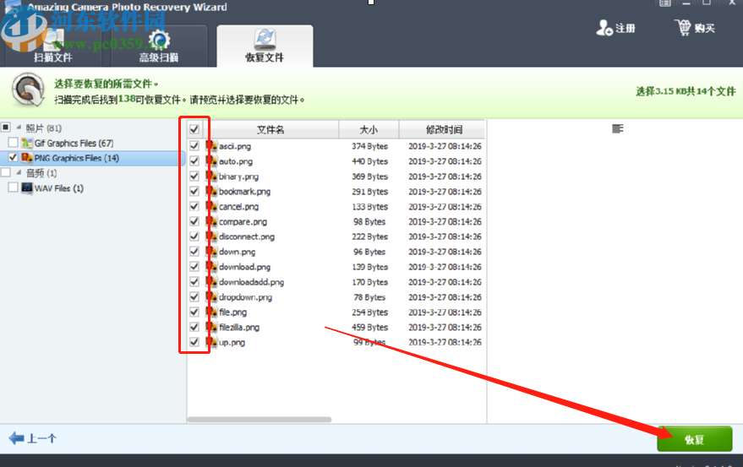Viewport: 743px width, 467px height.
Task: Uncheck the dropdown.png checkbox
Action: click(194, 297)
